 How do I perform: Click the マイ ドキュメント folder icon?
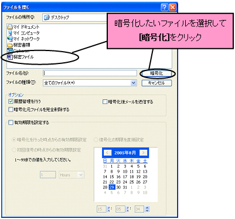point(10,26)
